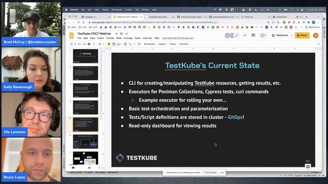
Task: Click the orange account avatar
Action: coord(316,35)
